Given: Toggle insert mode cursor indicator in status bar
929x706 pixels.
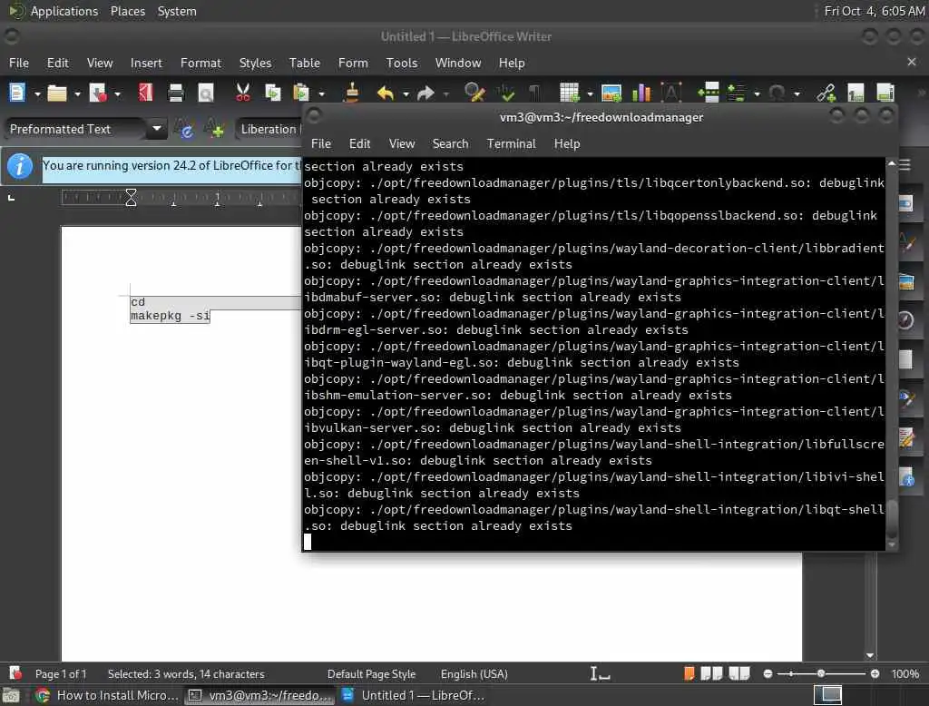Looking at the screenshot, I should click(x=600, y=673).
